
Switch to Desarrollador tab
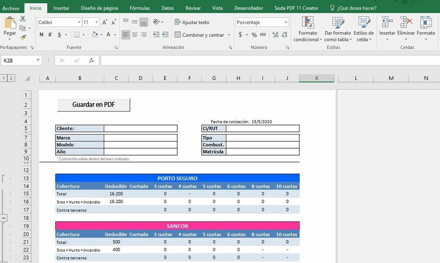[x=249, y=8]
